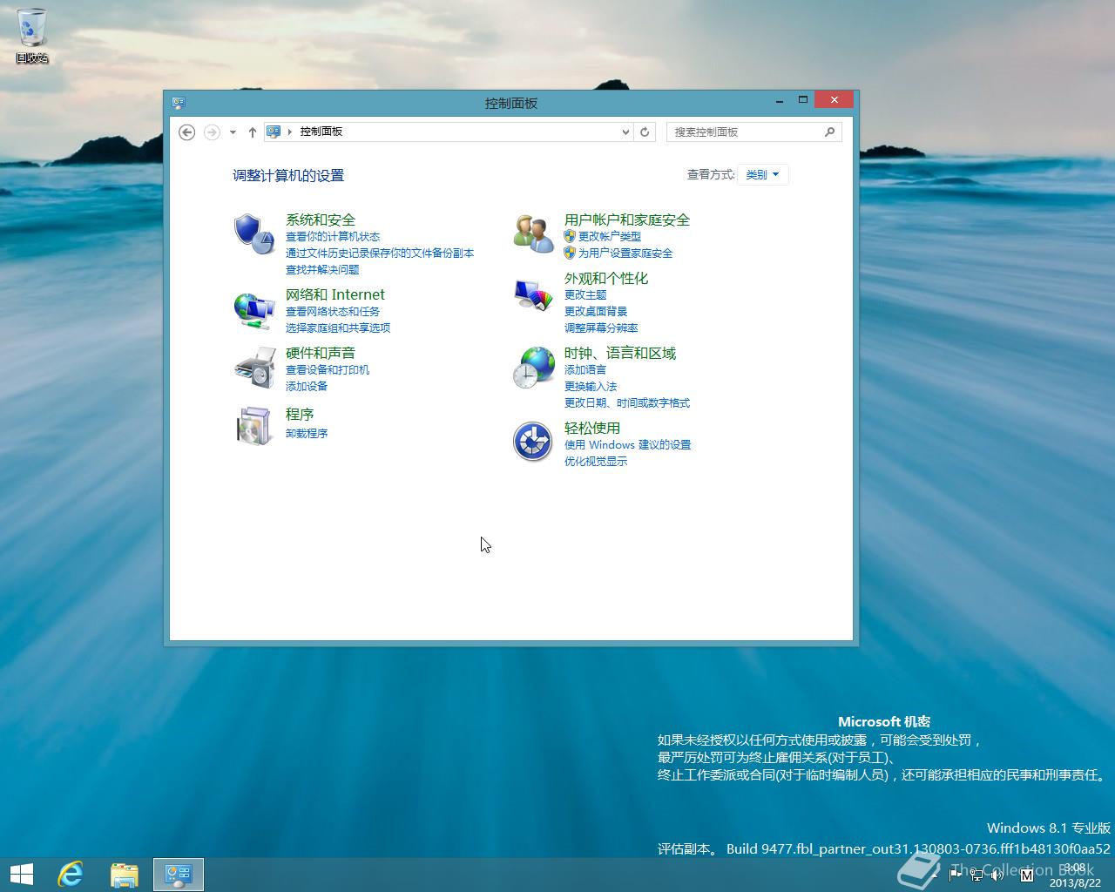Click the Up one level arrow

(253, 132)
